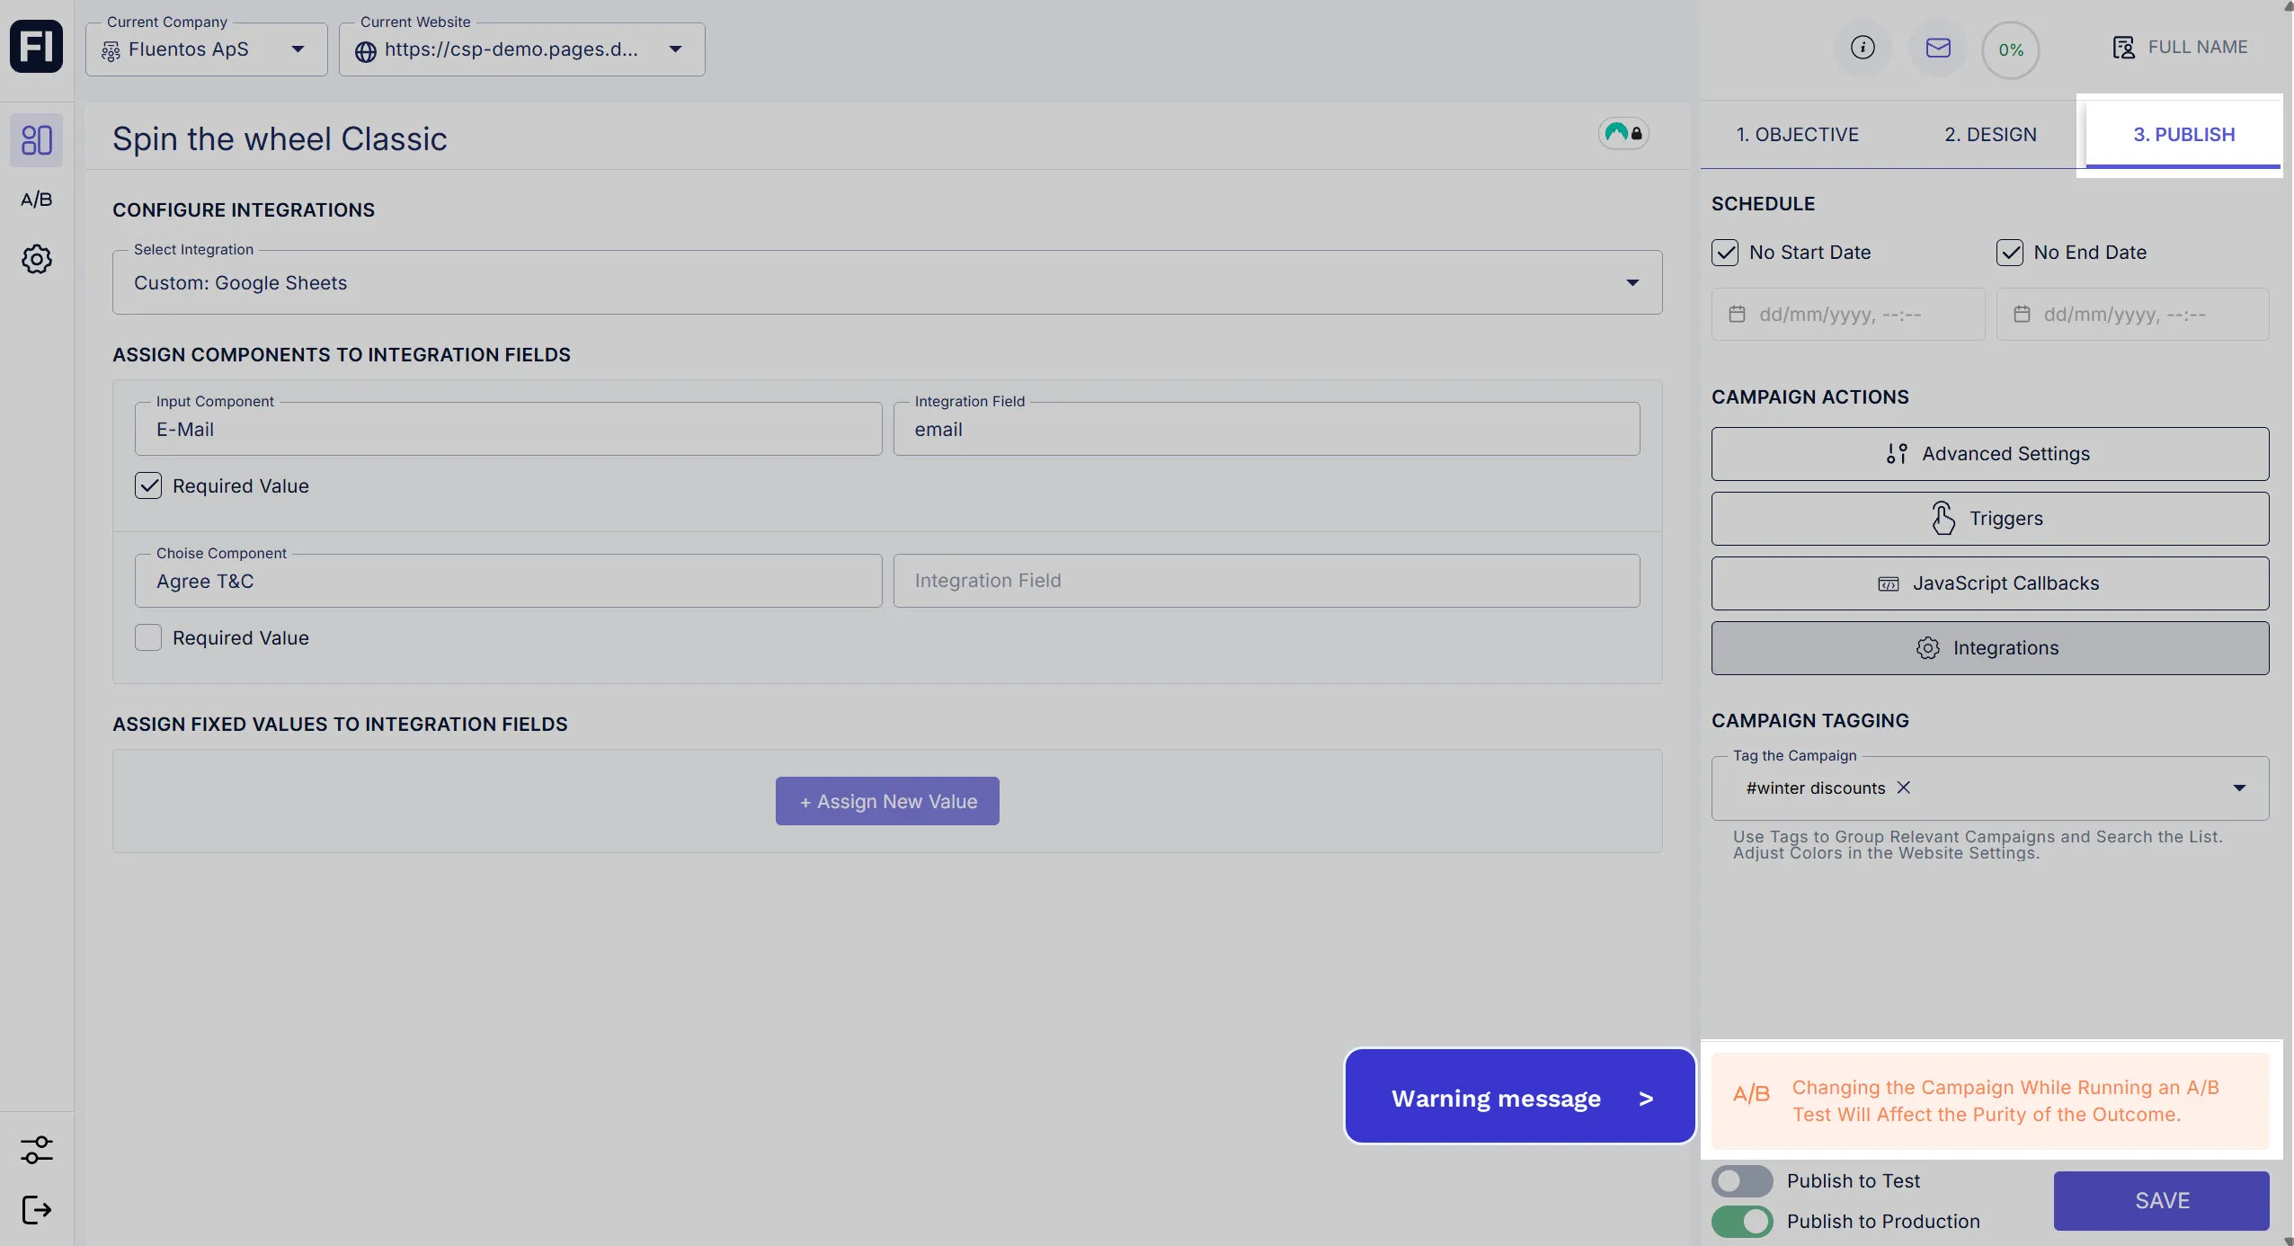
Task: Toggle the No End Date checkbox
Action: [x=2010, y=253]
